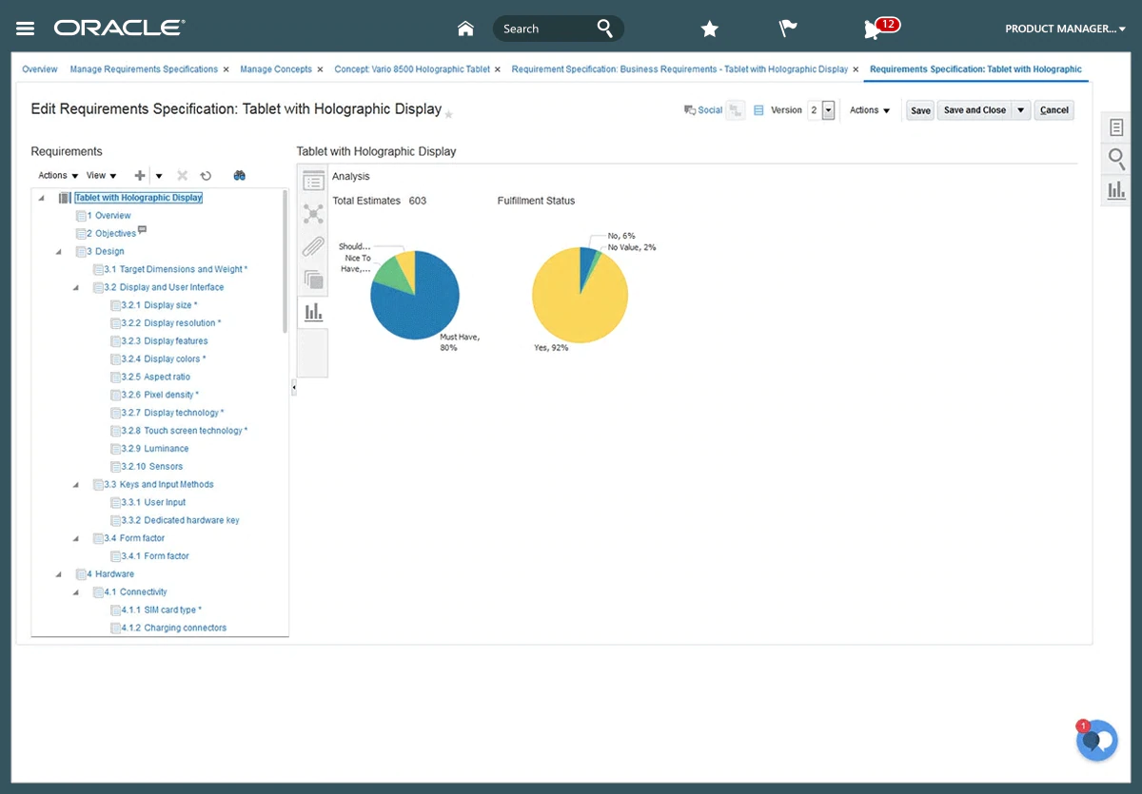Viewport: 1142px width, 794px height.
Task: Open the chat assistant bubble
Action: (1096, 741)
